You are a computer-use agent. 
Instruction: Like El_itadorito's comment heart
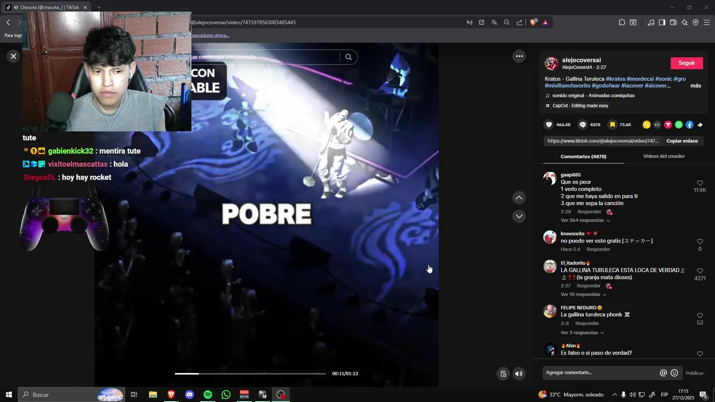click(700, 271)
